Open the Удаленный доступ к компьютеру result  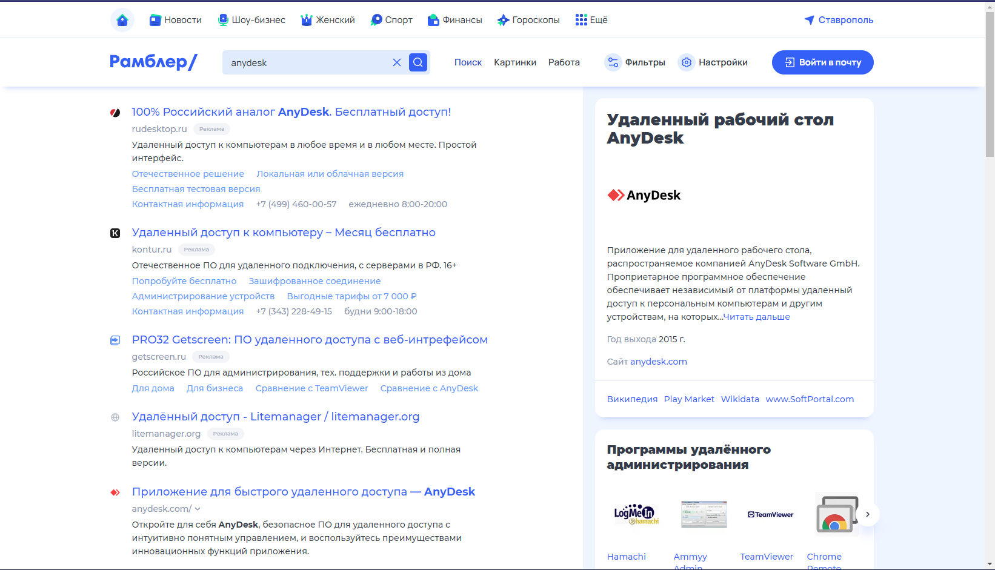click(284, 233)
